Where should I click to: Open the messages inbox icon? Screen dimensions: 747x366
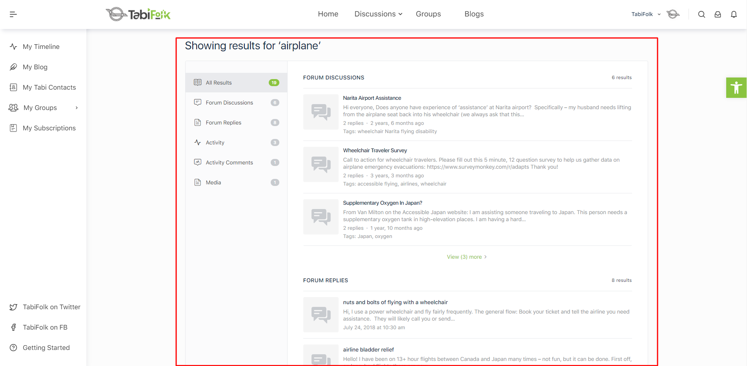pyautogui.click(x=718, y=14)
